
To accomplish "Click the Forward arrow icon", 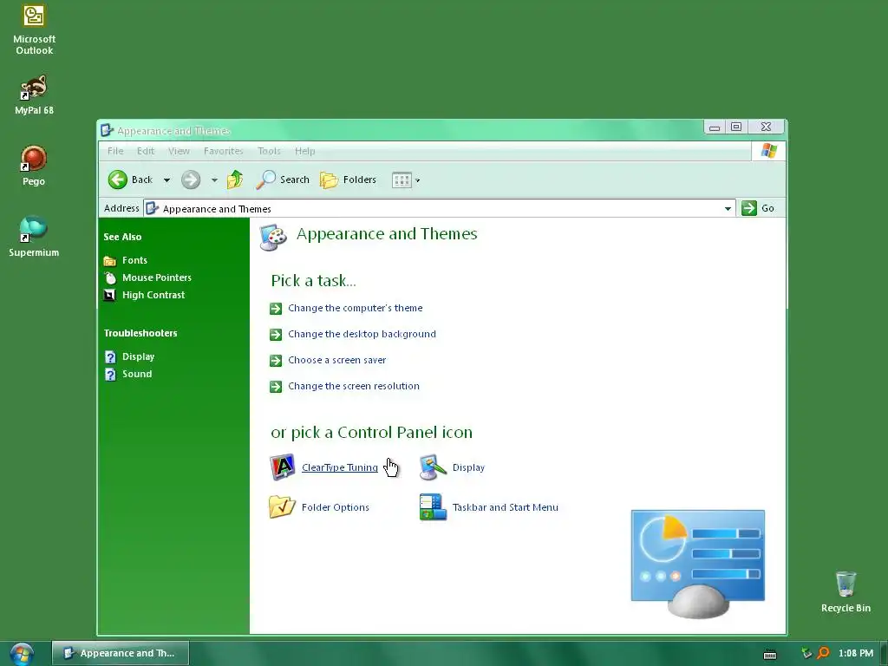I will pyautogui.click(x=191, y=180).
